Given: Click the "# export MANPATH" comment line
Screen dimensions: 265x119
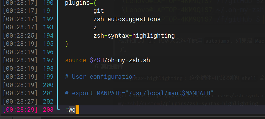Looking at the screenshot, I should point(139,93).
